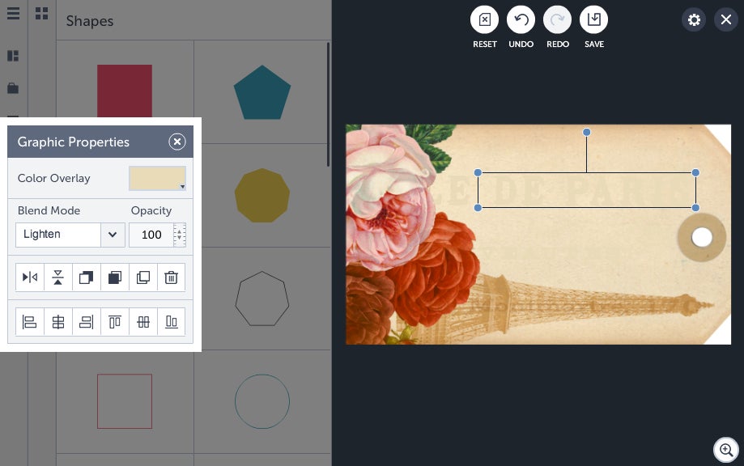Image resolution: width=744 pixels, height=466 pixels.
Task: Click the layout panel sidebar icon
Action: (x=13, y=56)
